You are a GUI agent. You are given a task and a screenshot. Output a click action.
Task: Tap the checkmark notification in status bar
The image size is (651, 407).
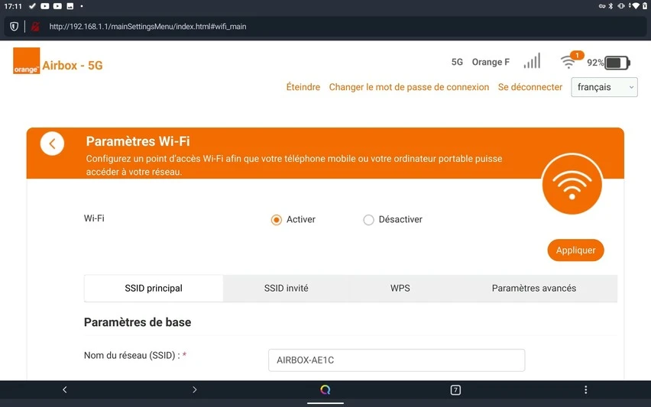[x=32, y=6]
